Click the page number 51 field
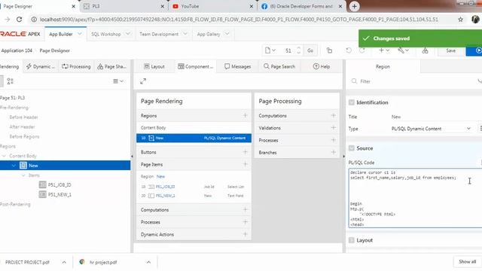This screenshot has height=271, width=482. (x=288, y=50)
